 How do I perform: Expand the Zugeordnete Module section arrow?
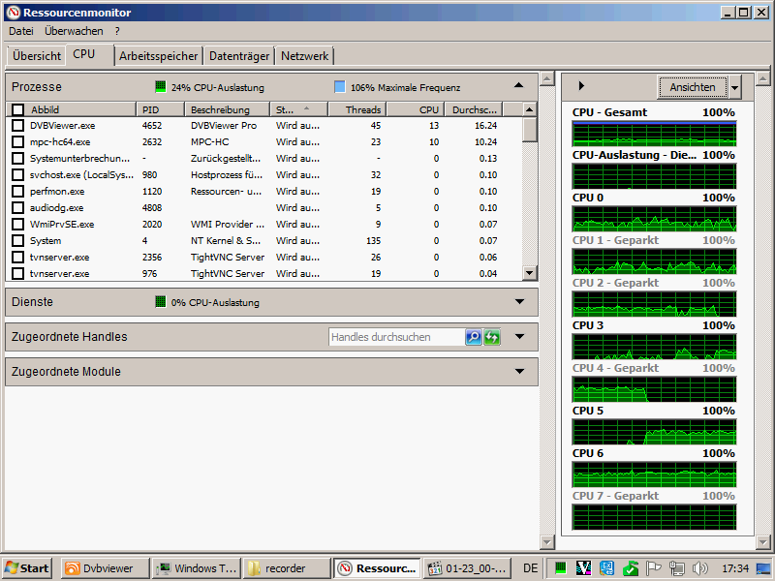pyautogui.click(x=519, y=372)
